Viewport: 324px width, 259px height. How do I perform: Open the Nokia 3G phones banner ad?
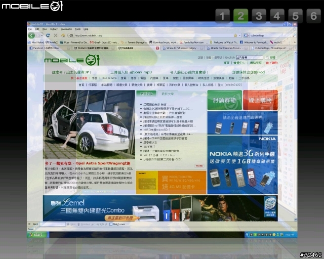[242, 164]
